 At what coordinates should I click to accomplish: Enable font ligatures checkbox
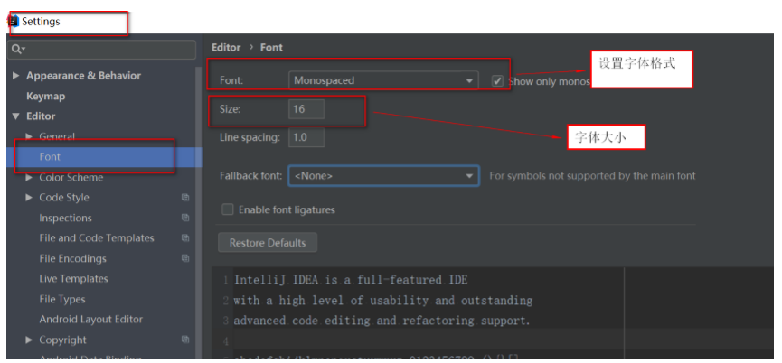click(x=228, y=209)
